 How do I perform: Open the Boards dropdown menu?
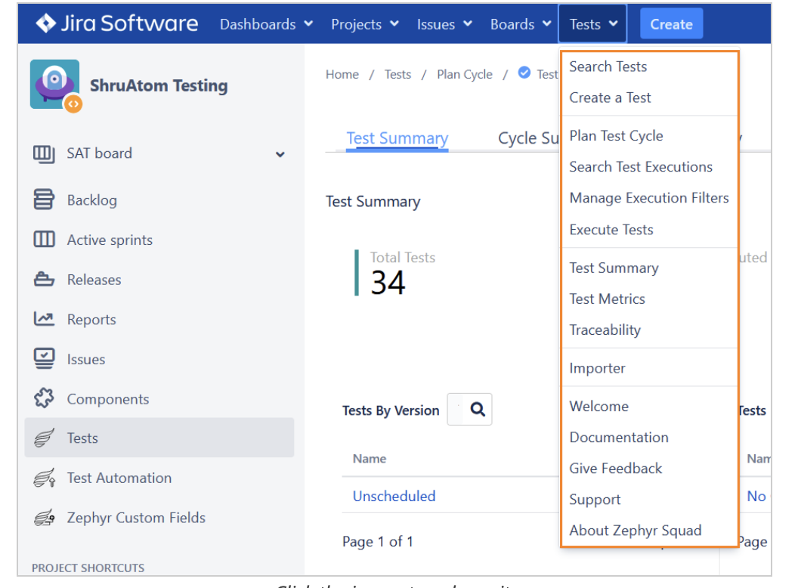tap(521, 24)
